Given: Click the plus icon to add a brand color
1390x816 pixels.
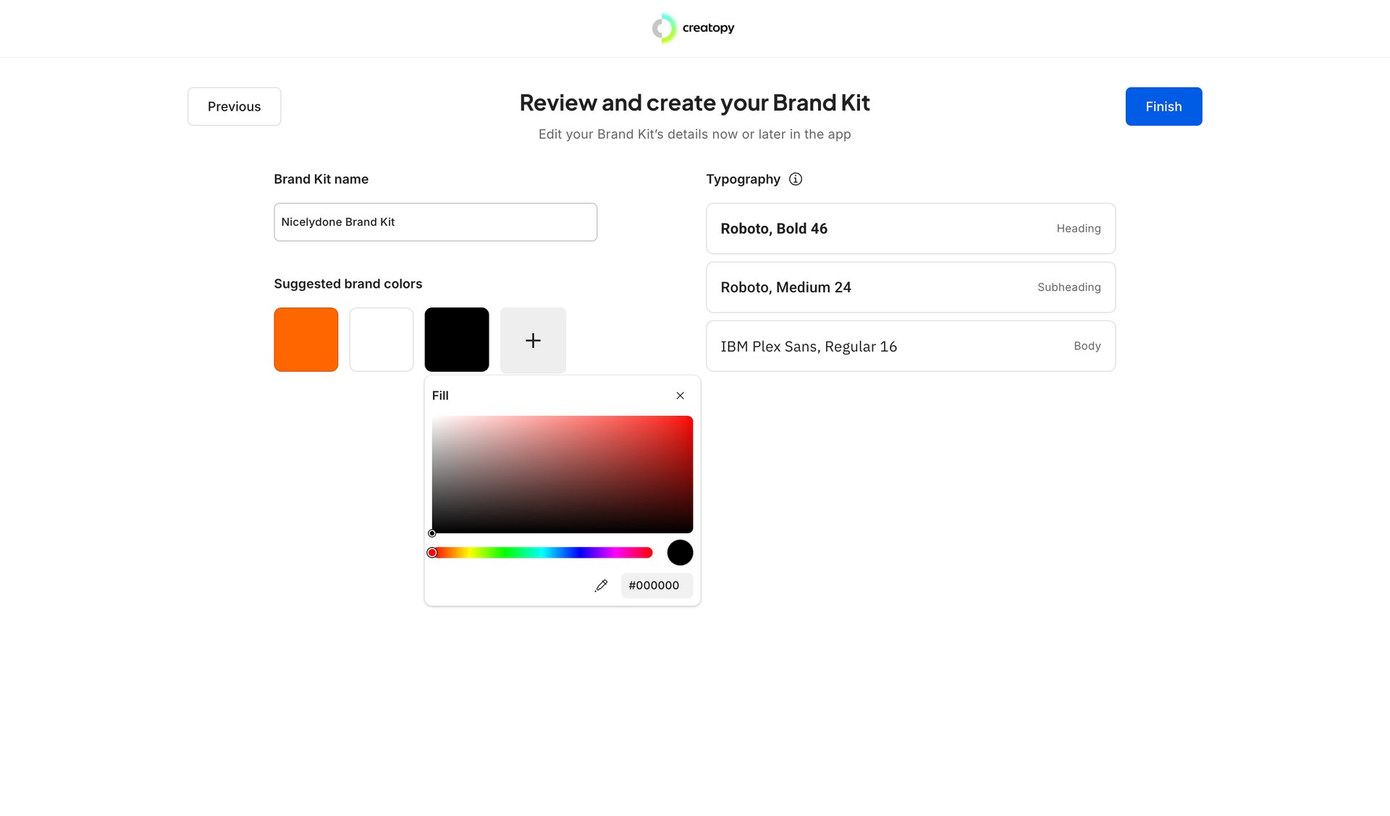Looking at the screenshot, I should coord(533,340).
